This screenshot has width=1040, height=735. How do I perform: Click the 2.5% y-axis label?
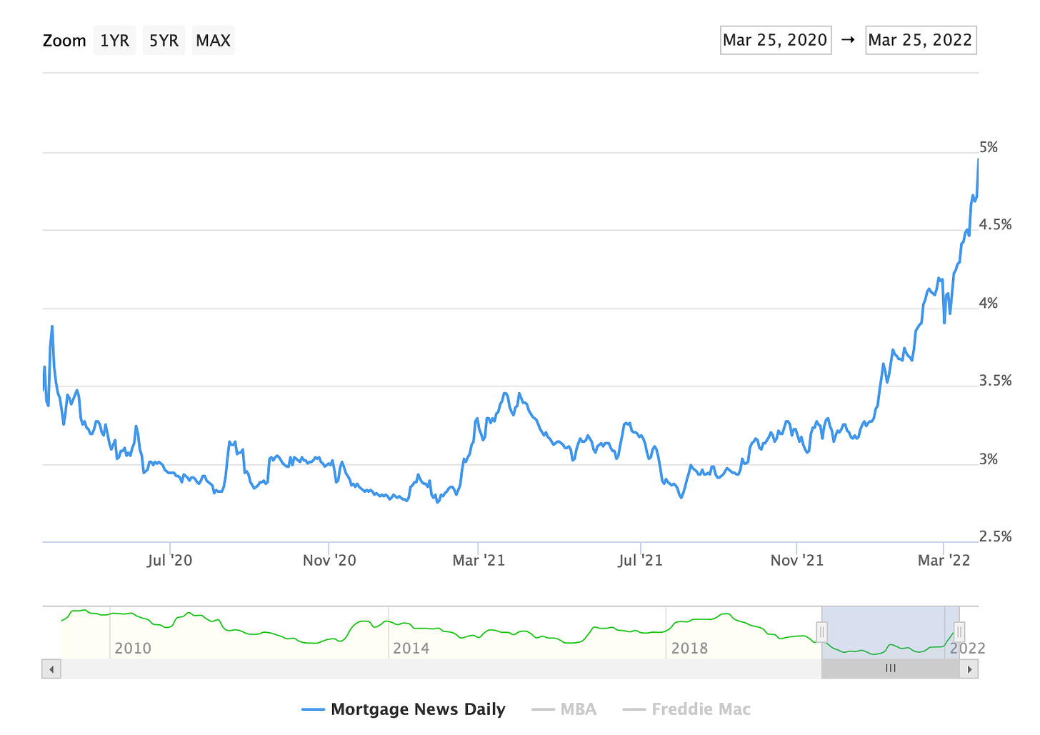[x=996, y=536]
